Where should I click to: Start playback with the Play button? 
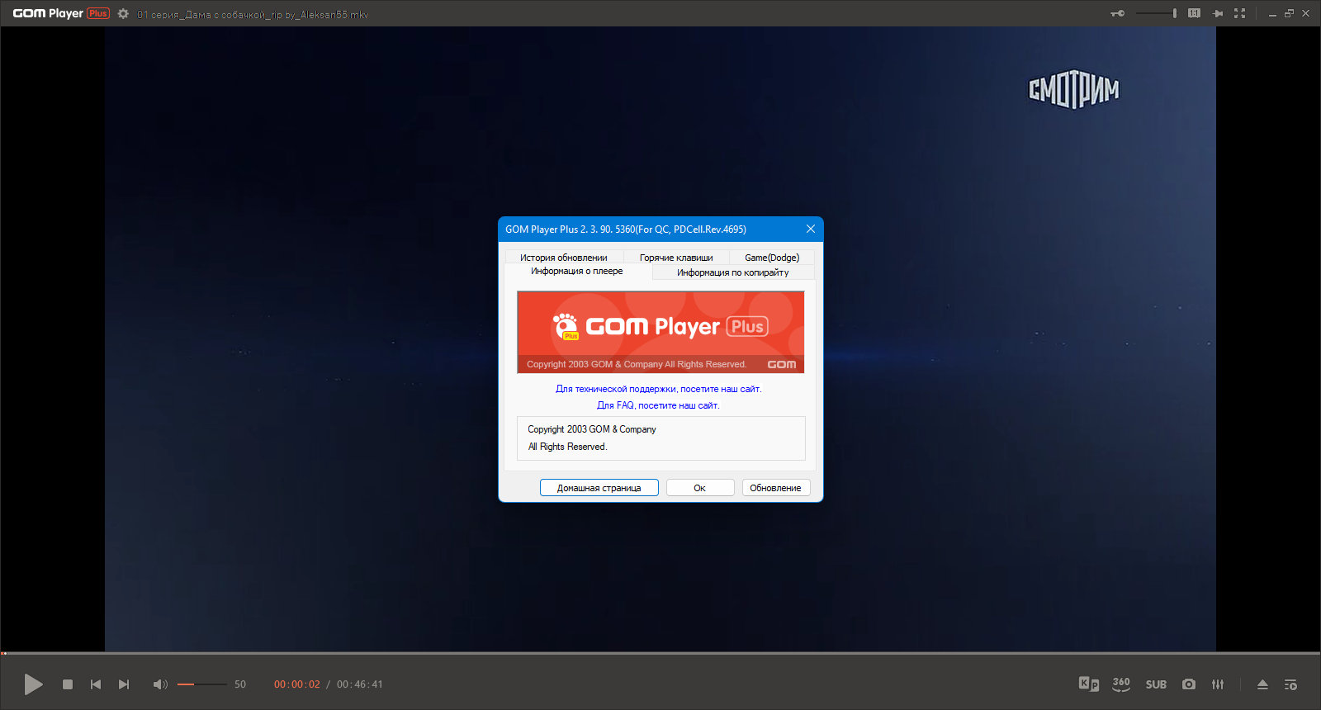coord(33,684)
